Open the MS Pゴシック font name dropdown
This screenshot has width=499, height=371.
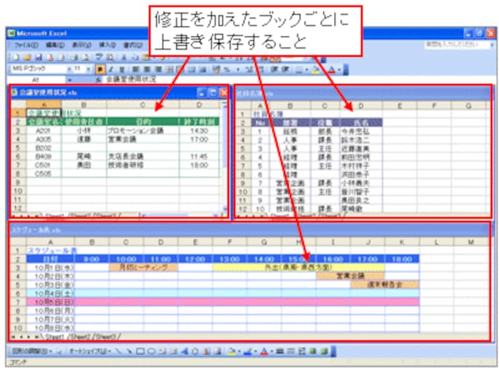click(69, 69)
